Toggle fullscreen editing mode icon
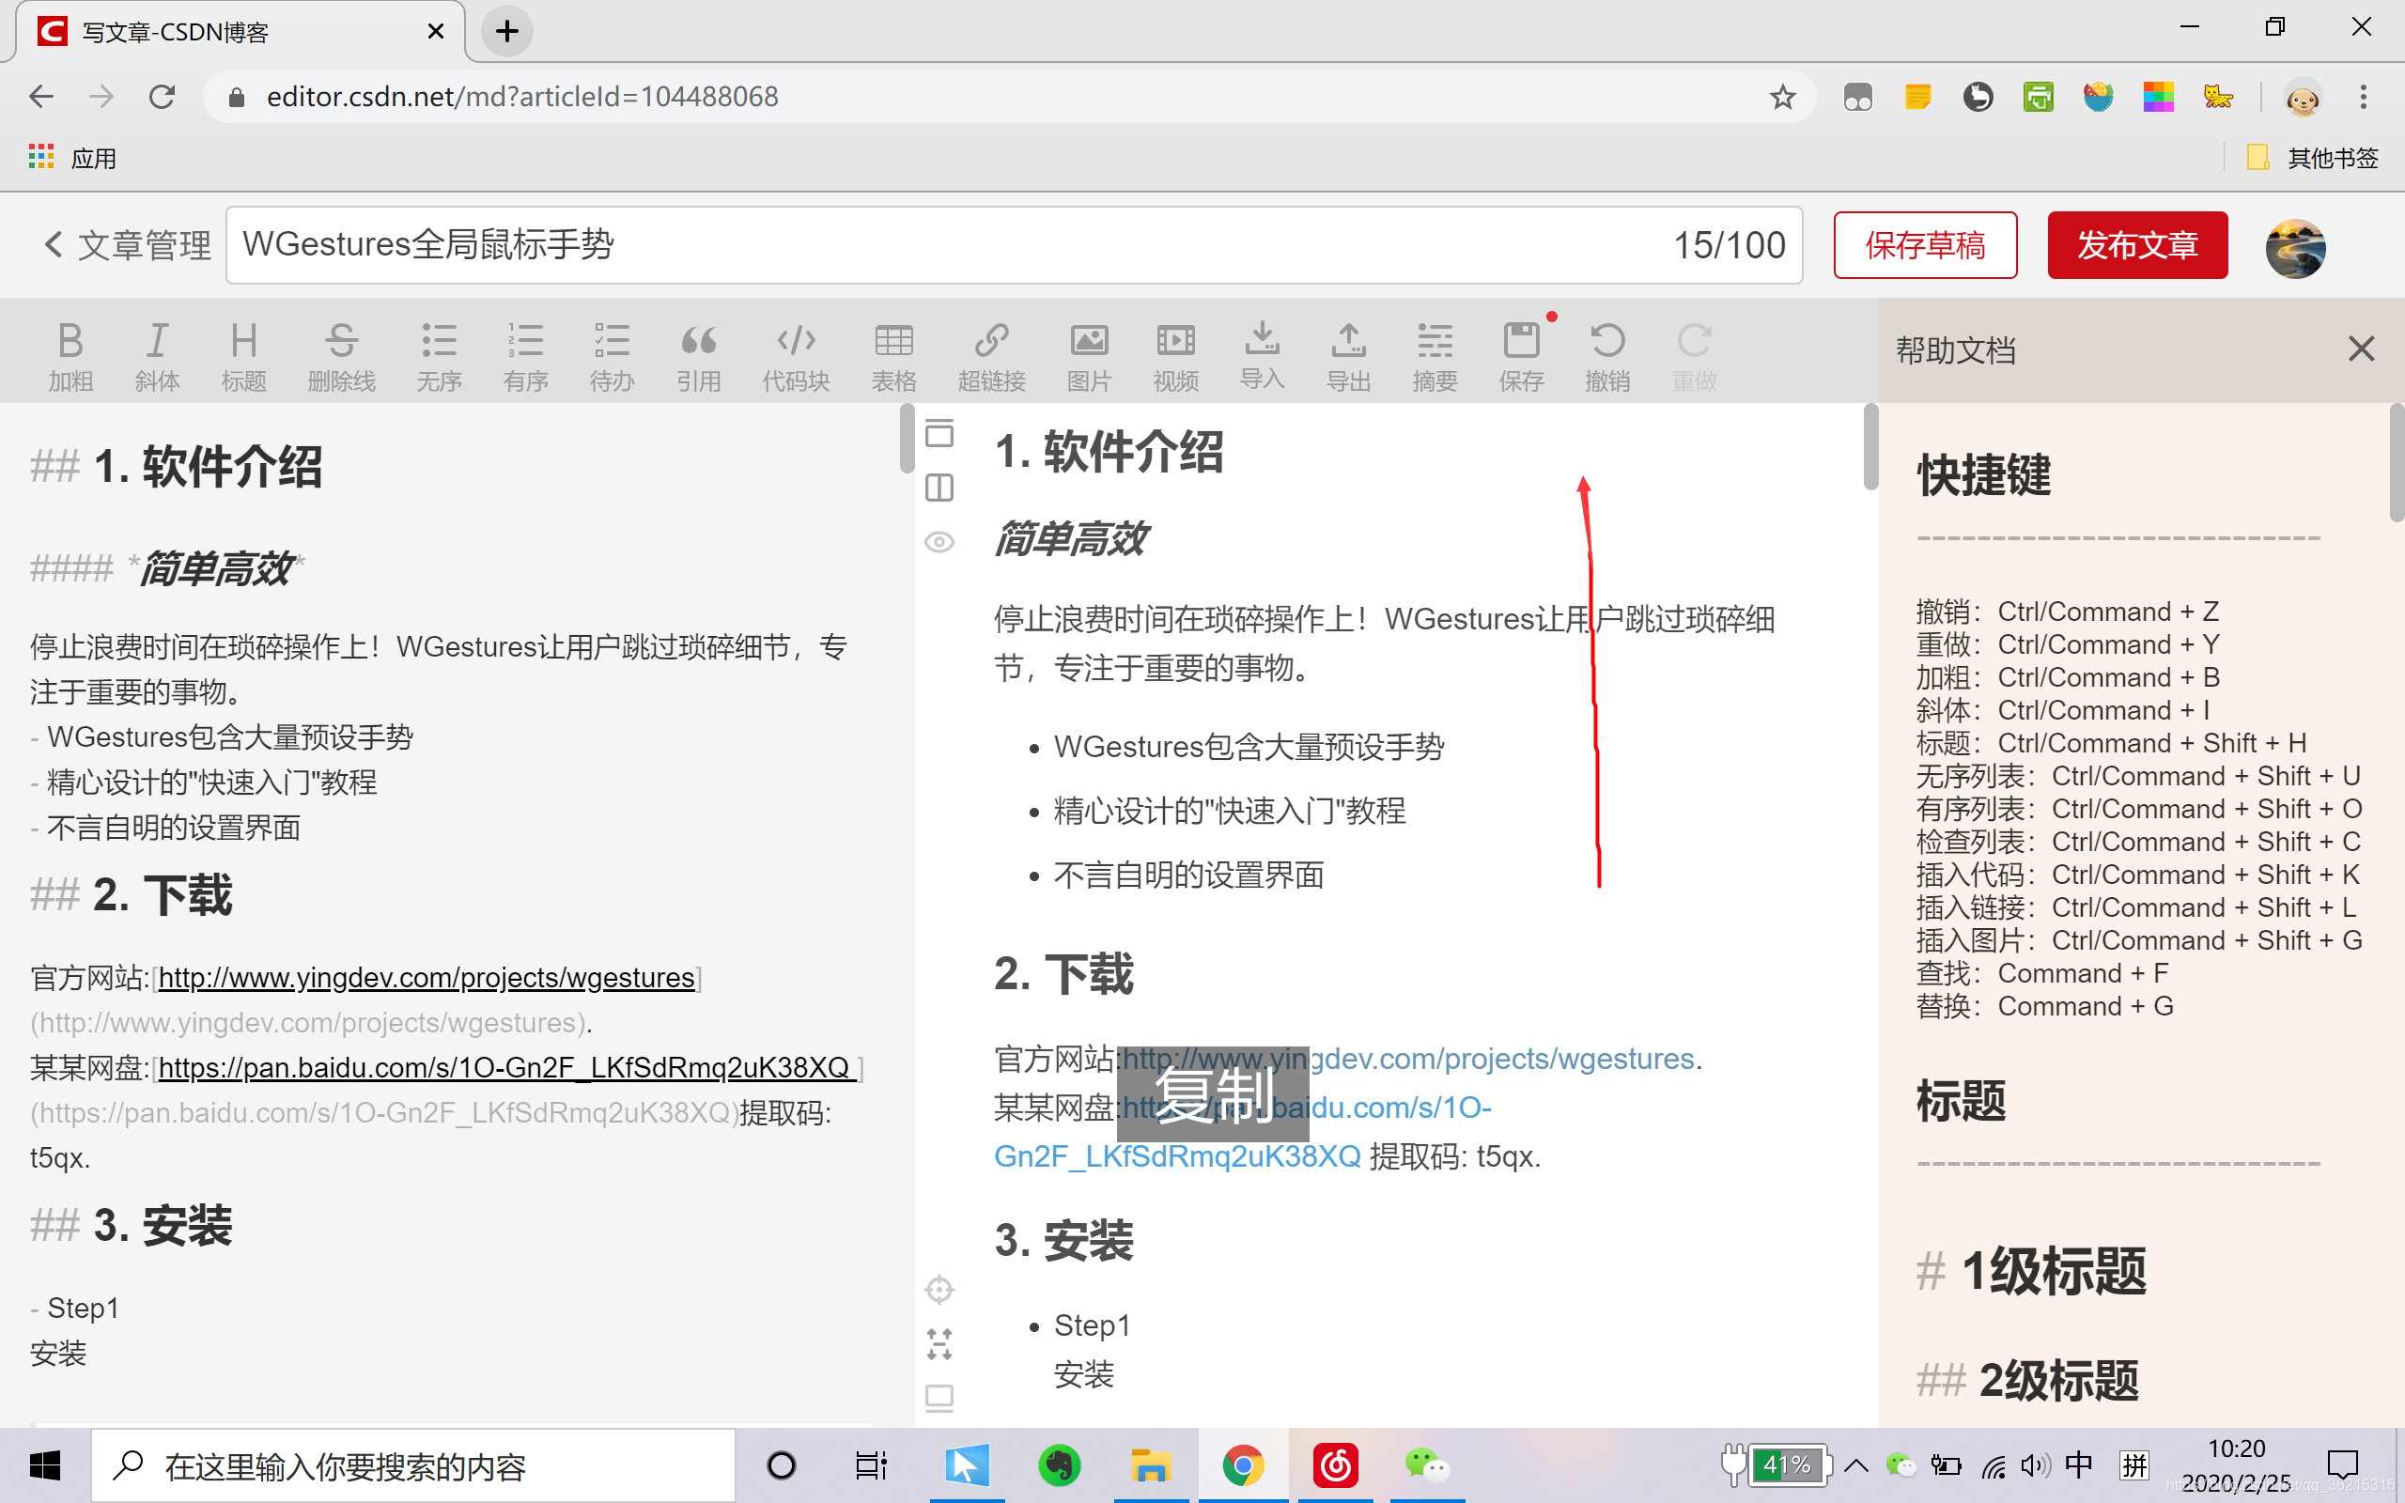Image resolution: width=2405 pixels, height=1503 pixels. tap(939, 1344)
